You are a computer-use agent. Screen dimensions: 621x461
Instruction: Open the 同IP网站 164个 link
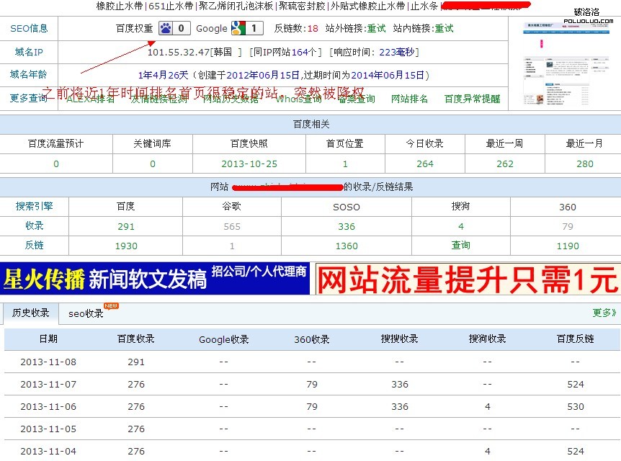(x=285, y=52)
